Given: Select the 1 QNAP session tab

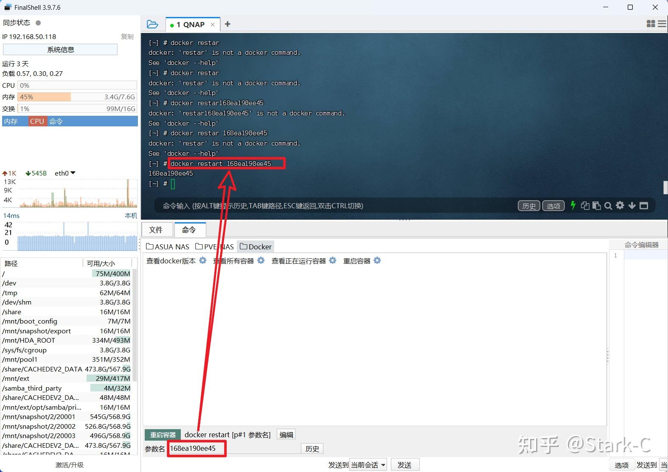Looking at the screenshot, I should point(193,25).
